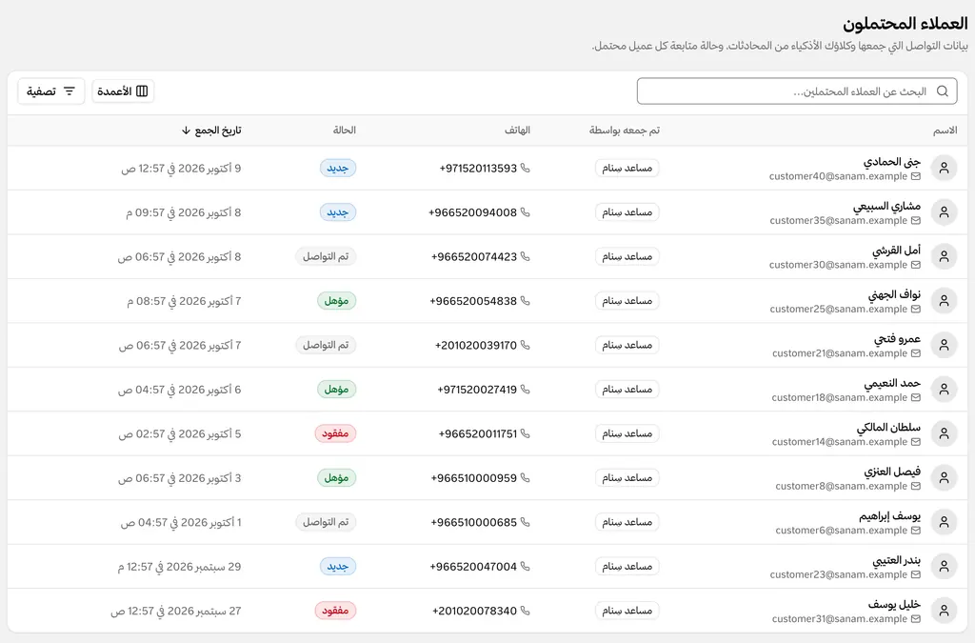Click phone icon next to +971520113593
Image resolution: width=975 pixels, height=643 pixels.
526,168
